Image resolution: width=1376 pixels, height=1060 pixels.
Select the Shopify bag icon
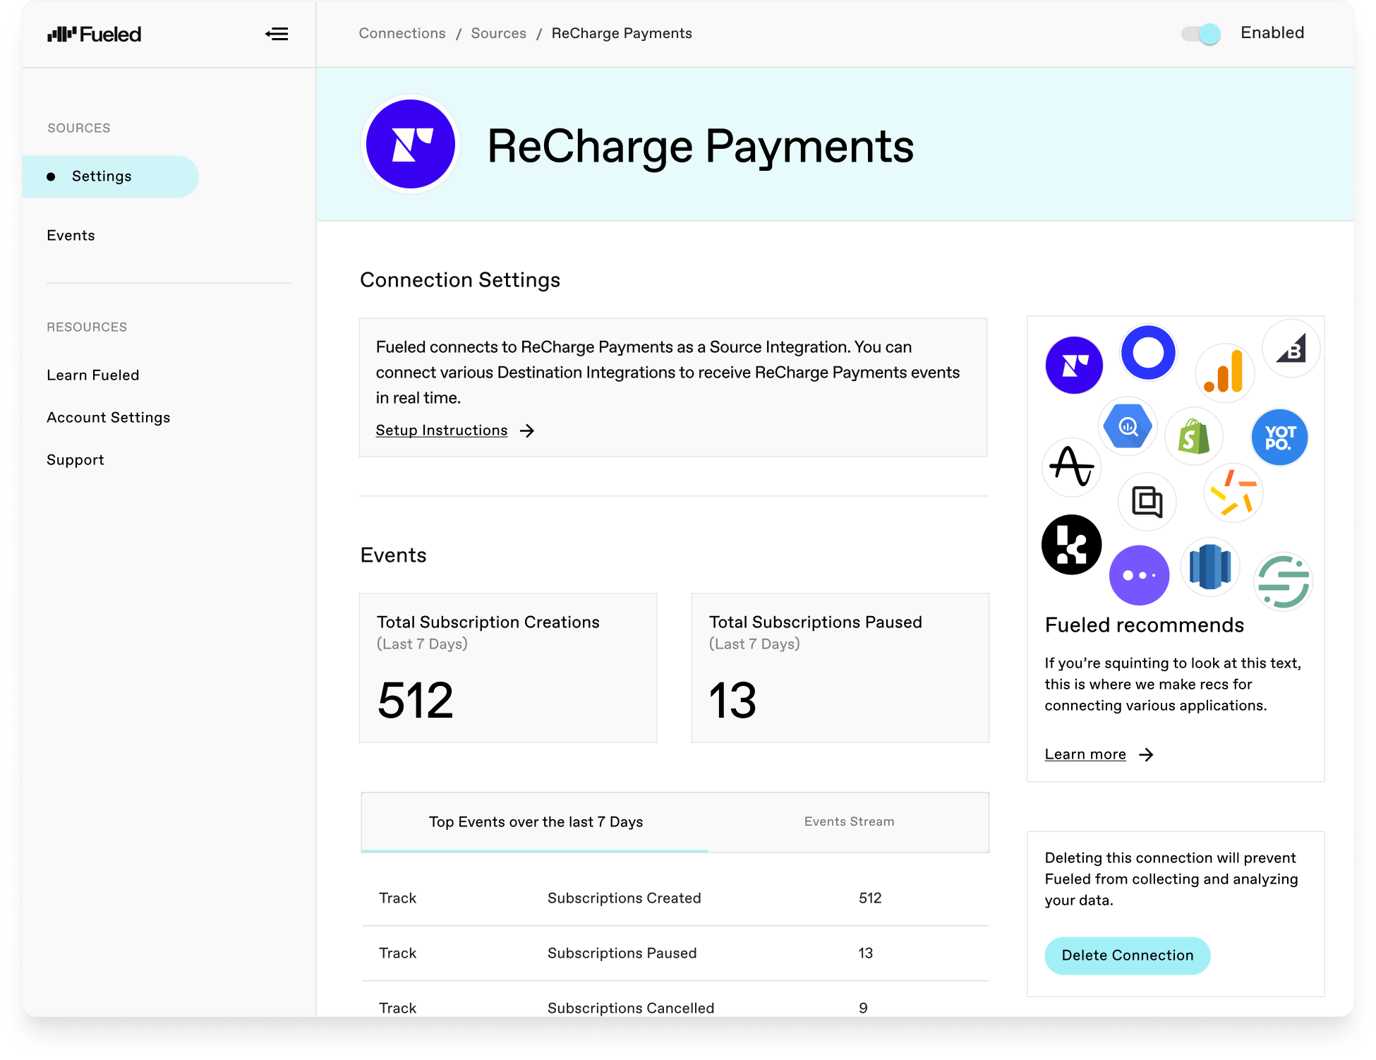pos(1194,436)
